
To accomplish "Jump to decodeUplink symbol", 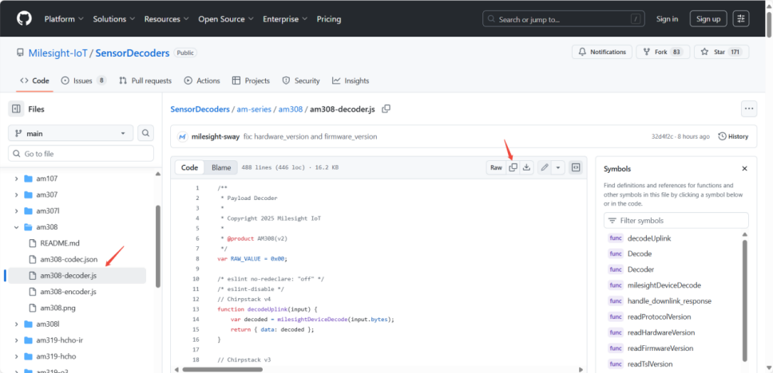I will 649,238.
